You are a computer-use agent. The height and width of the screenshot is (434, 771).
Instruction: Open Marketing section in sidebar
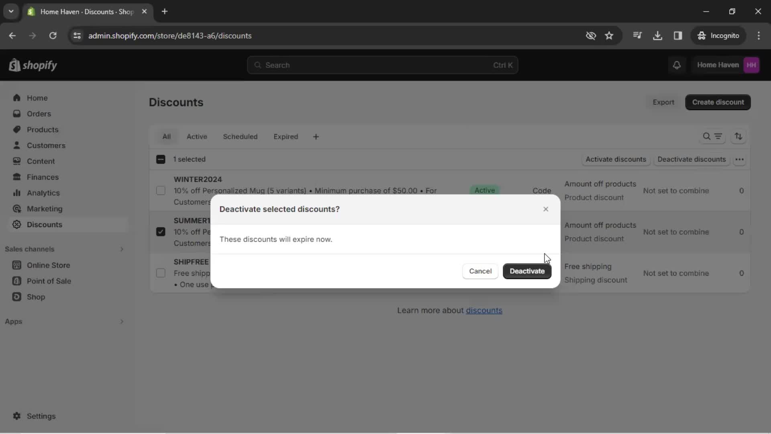45,208
